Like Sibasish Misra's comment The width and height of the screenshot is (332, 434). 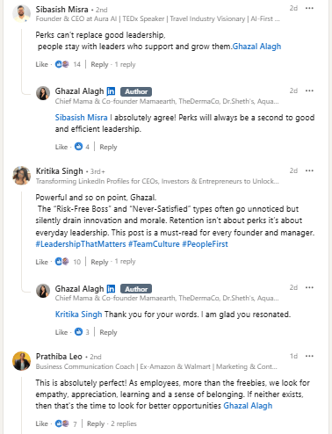tap(41, 64)
